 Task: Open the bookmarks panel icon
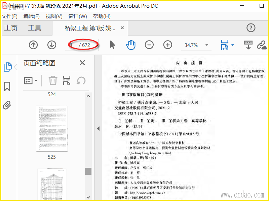point(7,86)
